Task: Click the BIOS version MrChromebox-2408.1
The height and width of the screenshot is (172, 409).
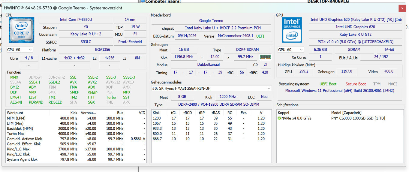Action: pyautogui.click(x=235, y=36)
